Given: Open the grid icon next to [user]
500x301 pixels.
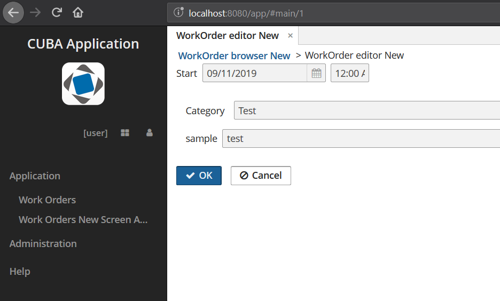Looking at the screenshot, I should [125, 133].
